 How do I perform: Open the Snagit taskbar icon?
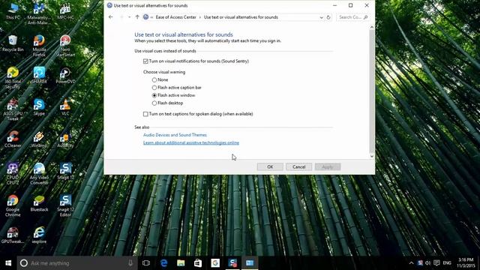(x=232, y=263)
